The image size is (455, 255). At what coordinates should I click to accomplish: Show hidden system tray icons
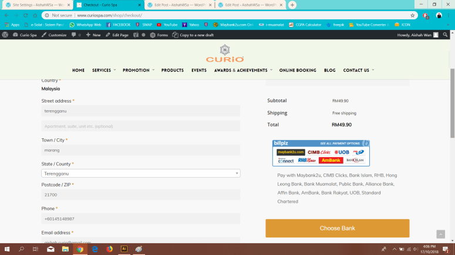[x=394, y=249]
